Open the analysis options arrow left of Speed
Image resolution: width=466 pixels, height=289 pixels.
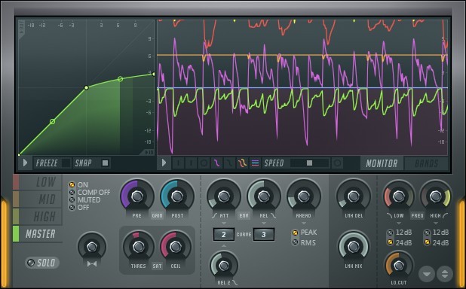[x=164, y=163]
